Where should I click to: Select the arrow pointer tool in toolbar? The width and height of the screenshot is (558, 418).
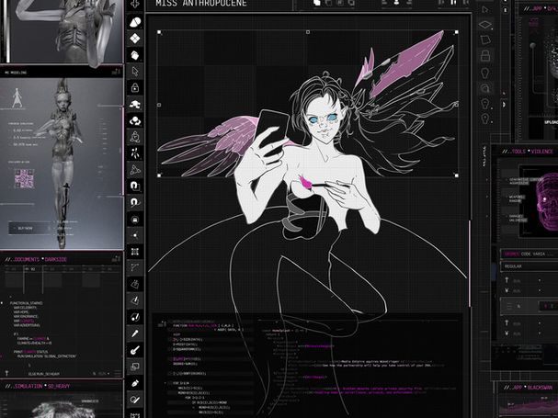(135, 71)
